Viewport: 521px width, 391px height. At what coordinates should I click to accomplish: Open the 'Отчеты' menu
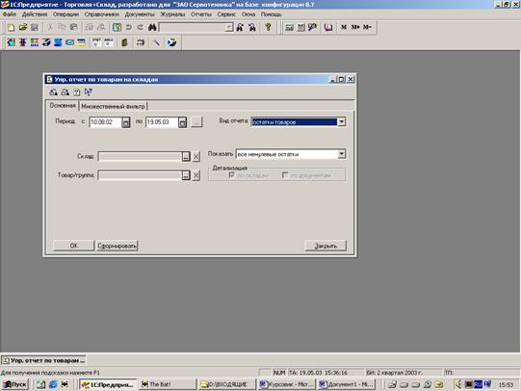click(201, 14)
